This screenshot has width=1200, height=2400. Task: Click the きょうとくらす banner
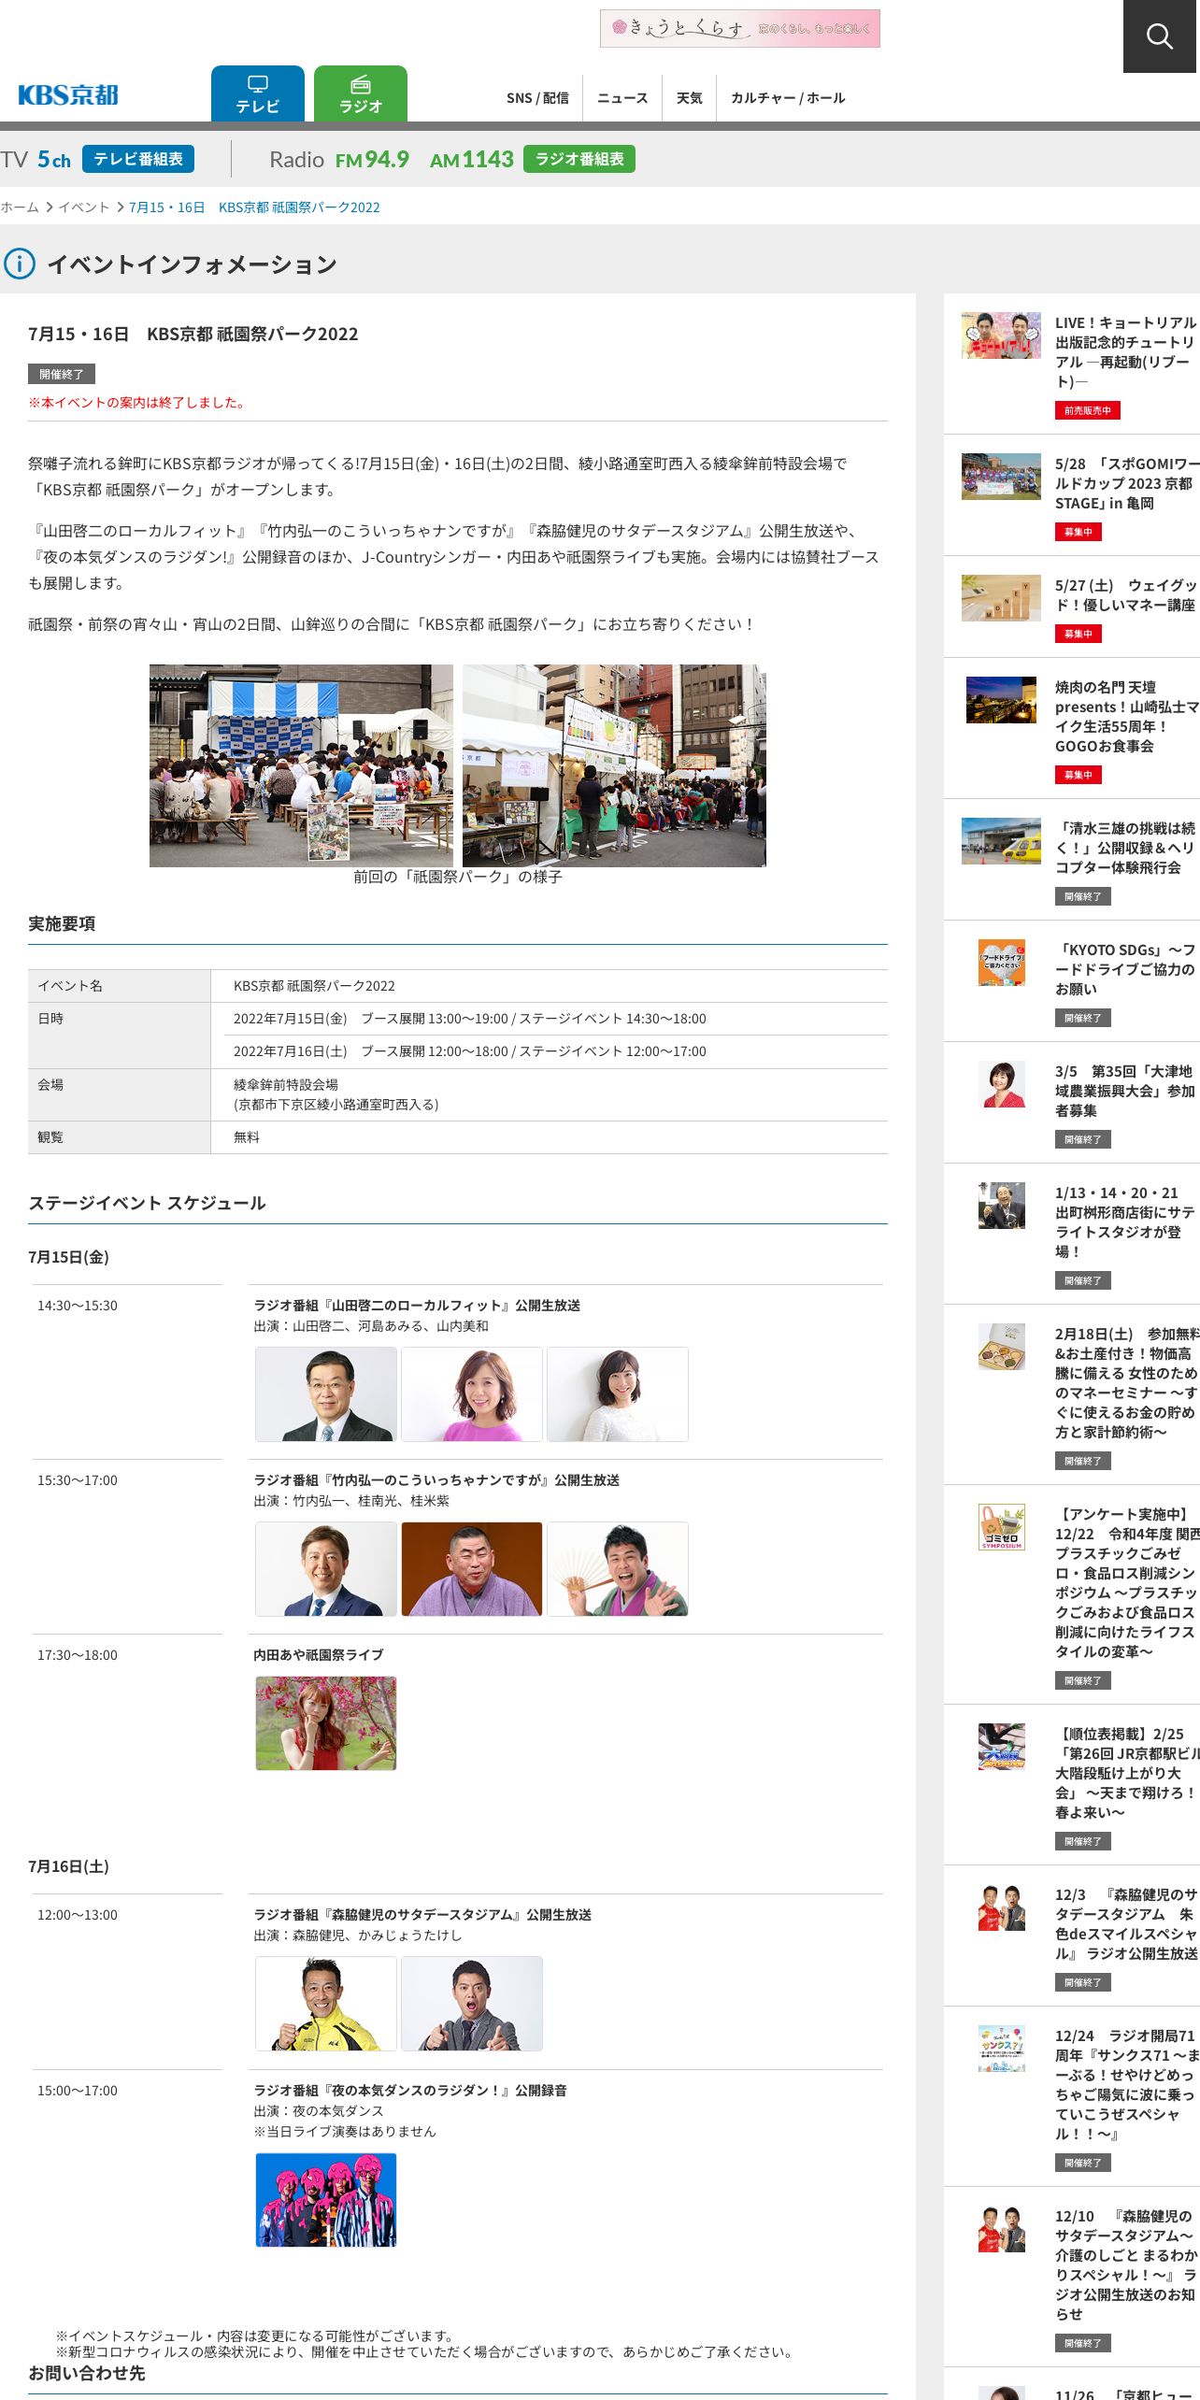click(x=740, y=28)
